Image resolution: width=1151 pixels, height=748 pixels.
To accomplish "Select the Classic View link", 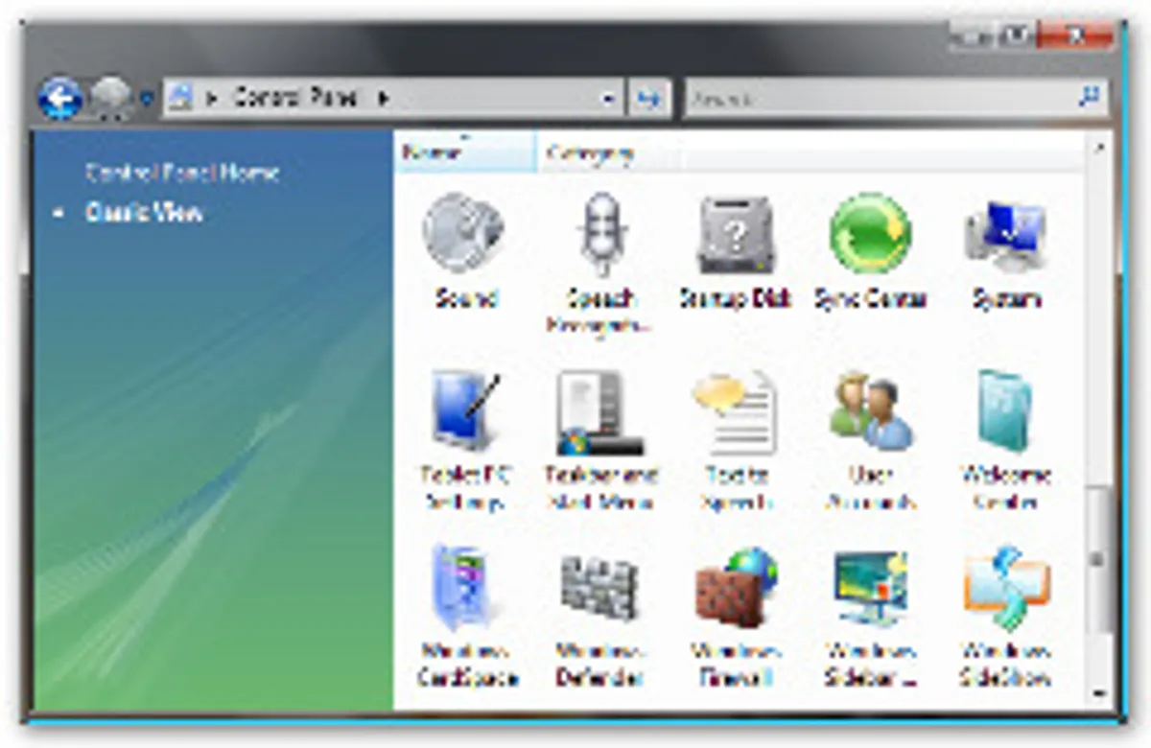I will (x=144, y=212).
